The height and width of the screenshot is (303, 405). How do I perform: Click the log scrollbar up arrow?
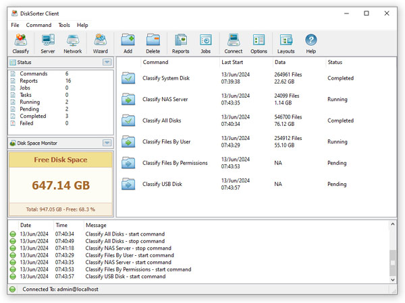point(393,224)
